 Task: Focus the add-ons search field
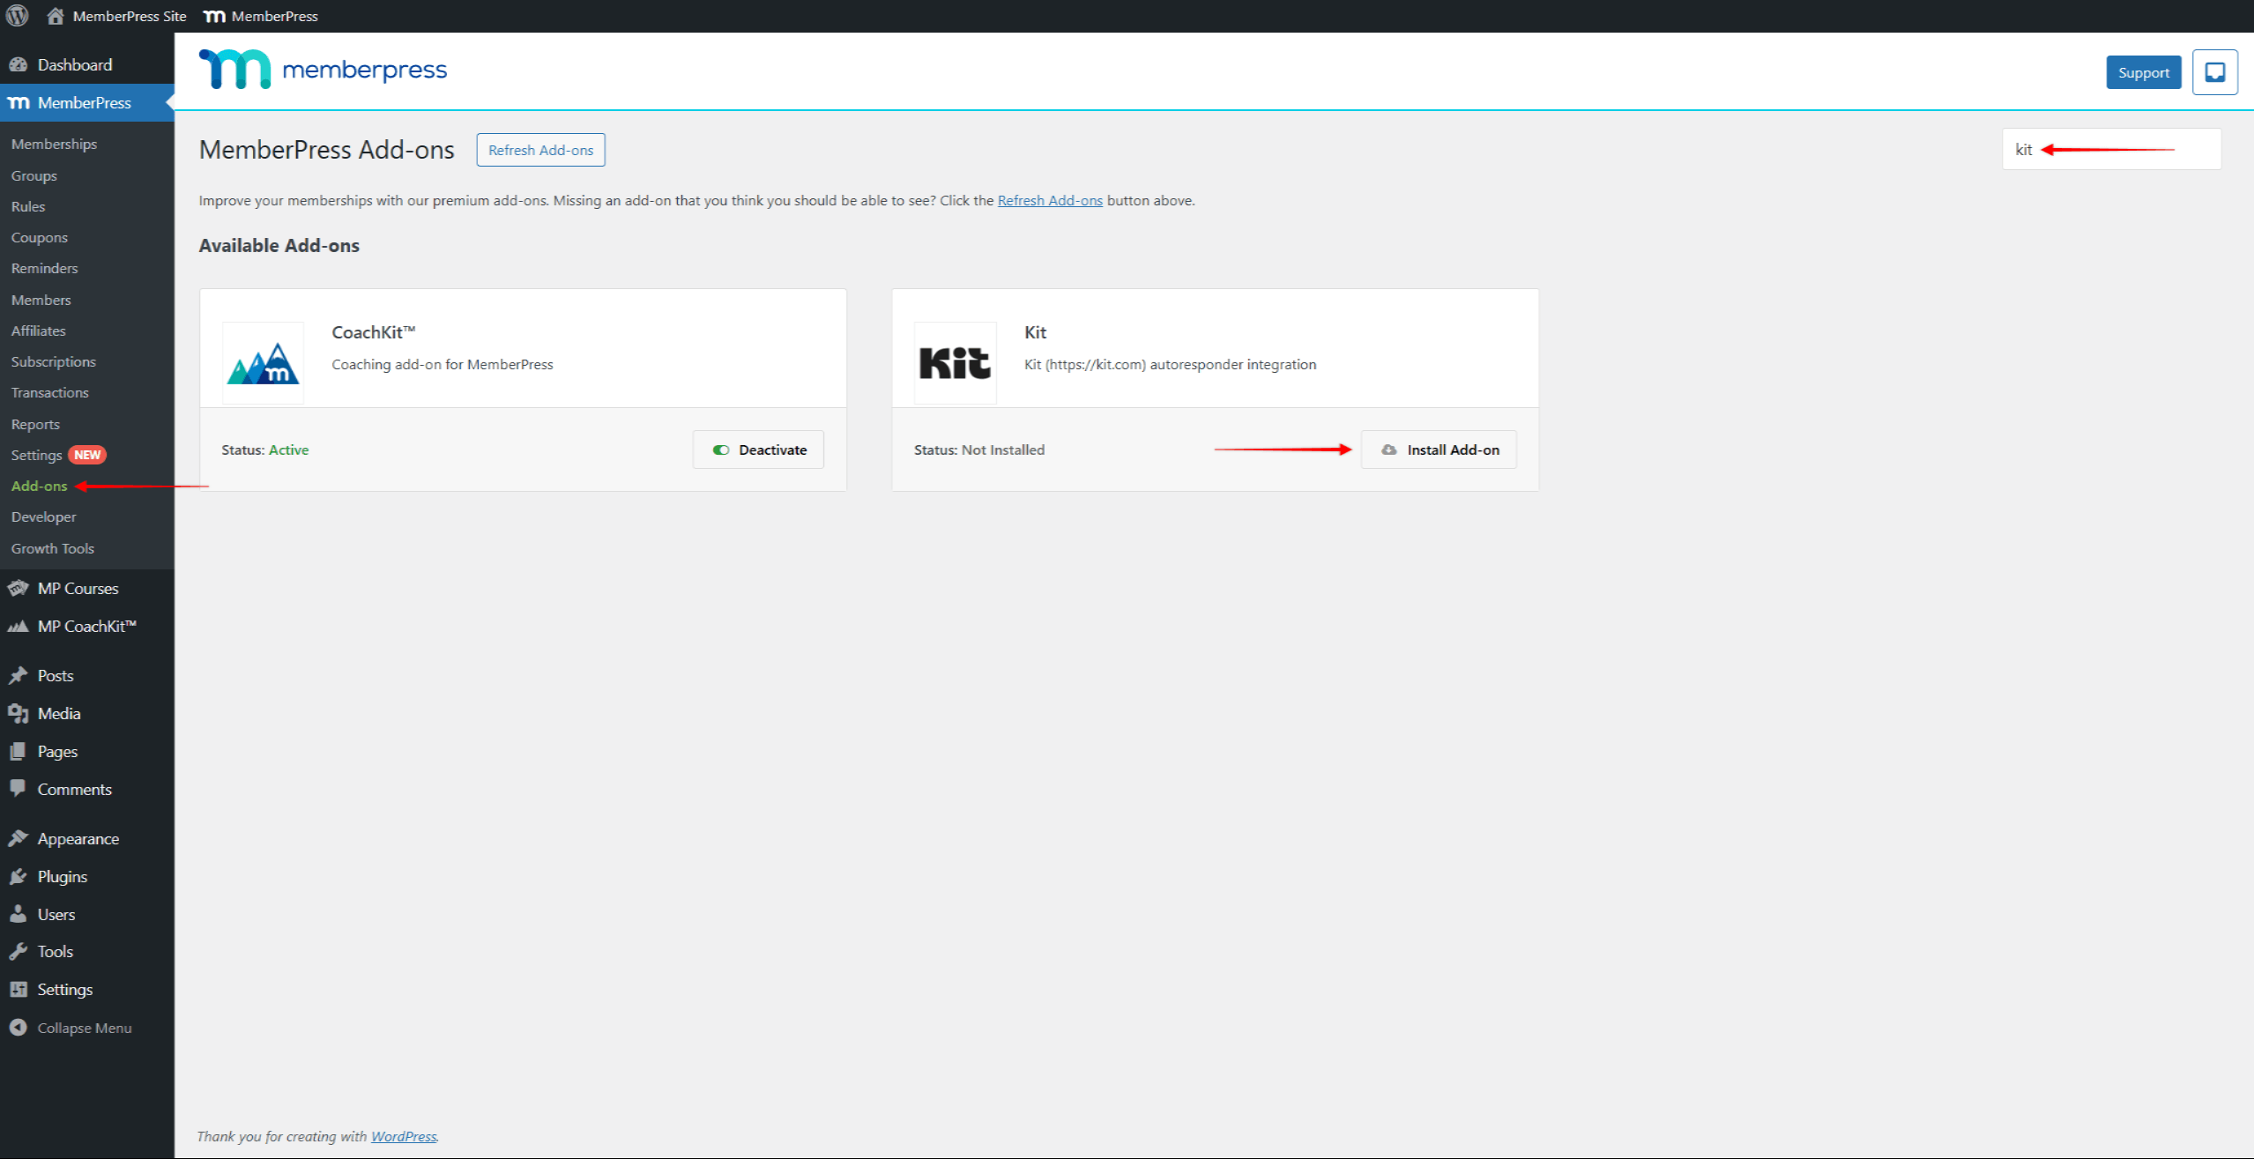[x=2110, y=150]
